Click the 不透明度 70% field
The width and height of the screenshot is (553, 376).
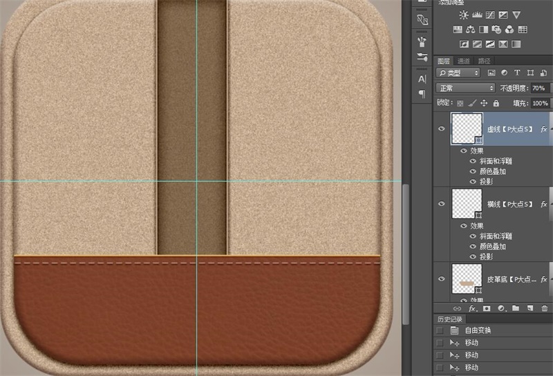(x=541, y=88)
